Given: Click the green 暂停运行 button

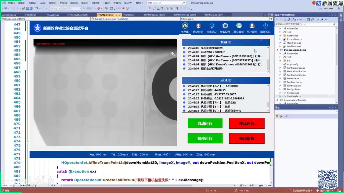Looking at the screenshot, I should pyautogui.click(x=205, y=138).
